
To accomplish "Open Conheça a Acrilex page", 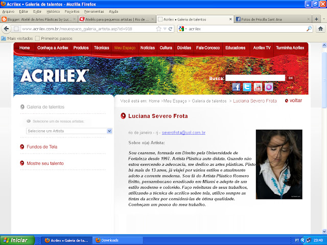I will [x=53, y=47].
